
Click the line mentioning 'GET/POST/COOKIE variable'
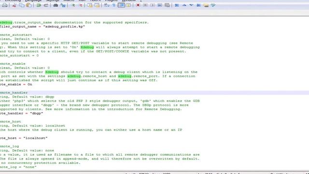point(93,51)
